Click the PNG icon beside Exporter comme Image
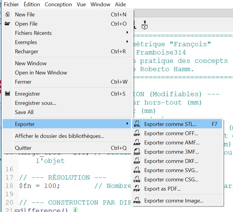Screen dimensions: 233x212 pos(137,201)
